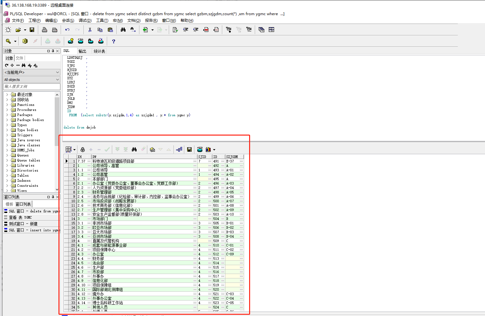Image resolution: width=485 pixels, height=316 pixels.
Task: Open the 文件(F) menu
Action: (x=18, y=21)
